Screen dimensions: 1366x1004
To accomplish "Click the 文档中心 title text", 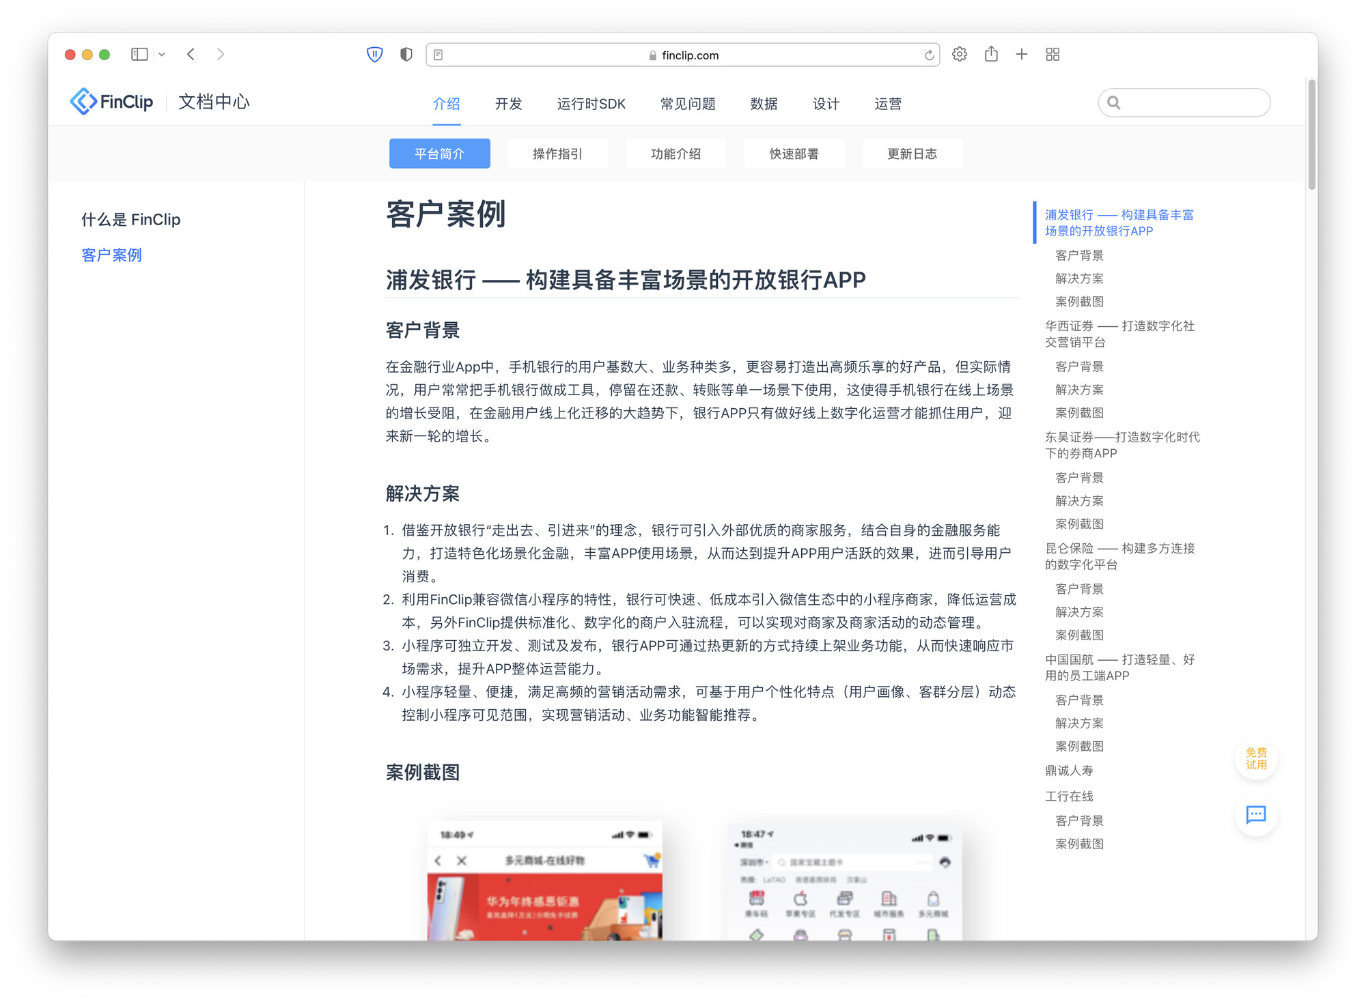I will click(214, 102).
